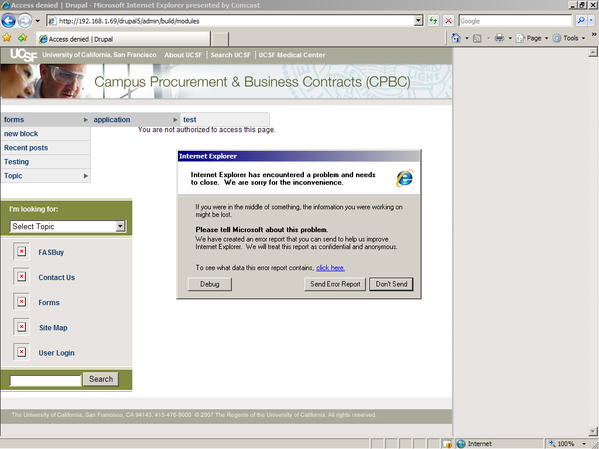Open the Contact Us link

[57, 278]
